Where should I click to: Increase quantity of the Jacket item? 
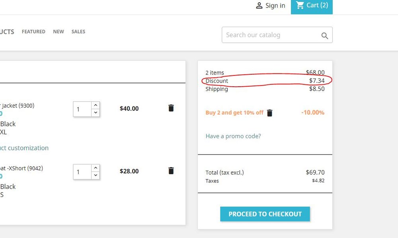pos(95,105)
